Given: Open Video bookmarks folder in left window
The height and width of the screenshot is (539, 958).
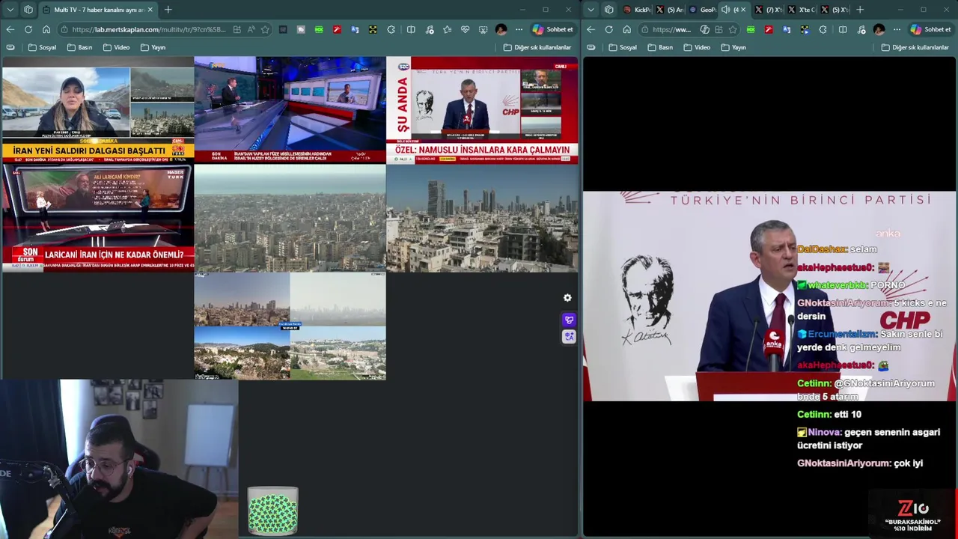Looking at the screenshot, I should click(116, 47).
